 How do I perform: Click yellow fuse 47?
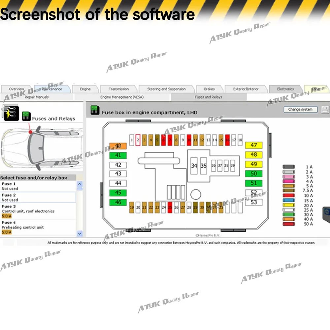click(254, 145)
